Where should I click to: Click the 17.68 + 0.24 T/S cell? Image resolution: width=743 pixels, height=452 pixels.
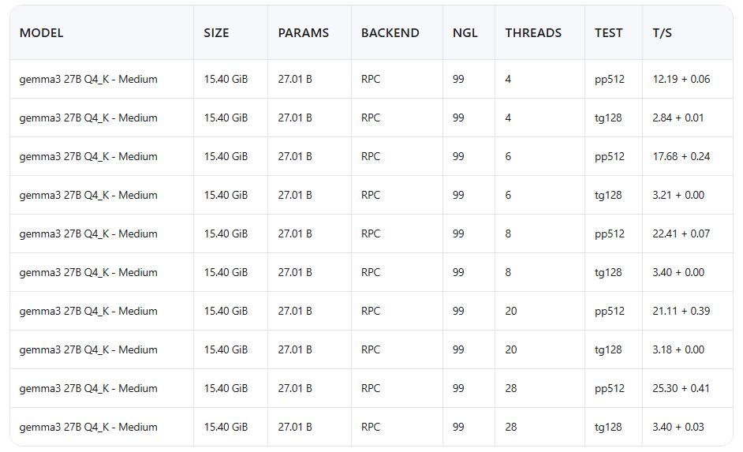(x=681, y=157)
